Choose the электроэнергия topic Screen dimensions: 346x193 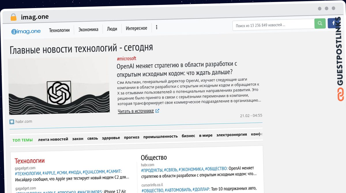pos(232,135)
